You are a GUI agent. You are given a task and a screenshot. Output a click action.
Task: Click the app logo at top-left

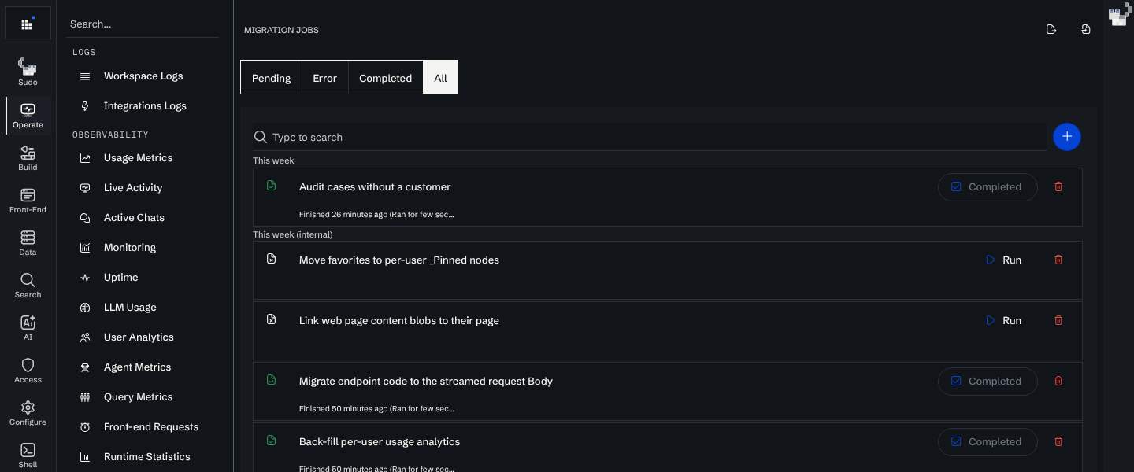click(x=28, y=23)
